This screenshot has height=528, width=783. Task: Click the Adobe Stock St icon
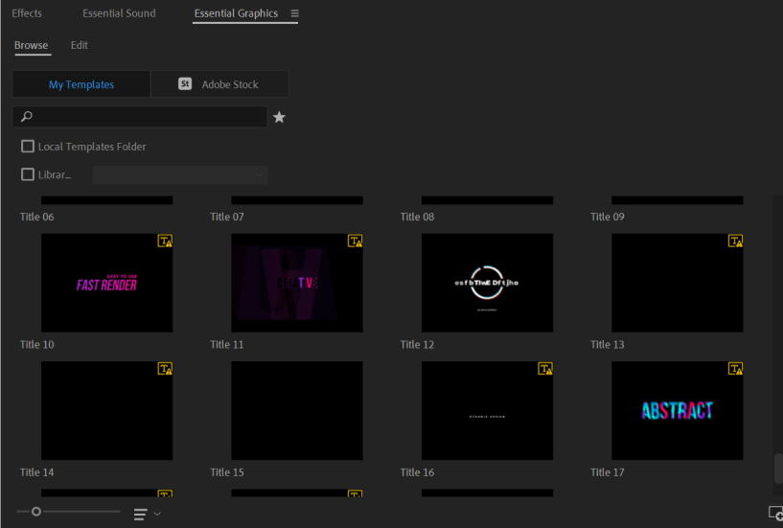click(x=185, y=84)
